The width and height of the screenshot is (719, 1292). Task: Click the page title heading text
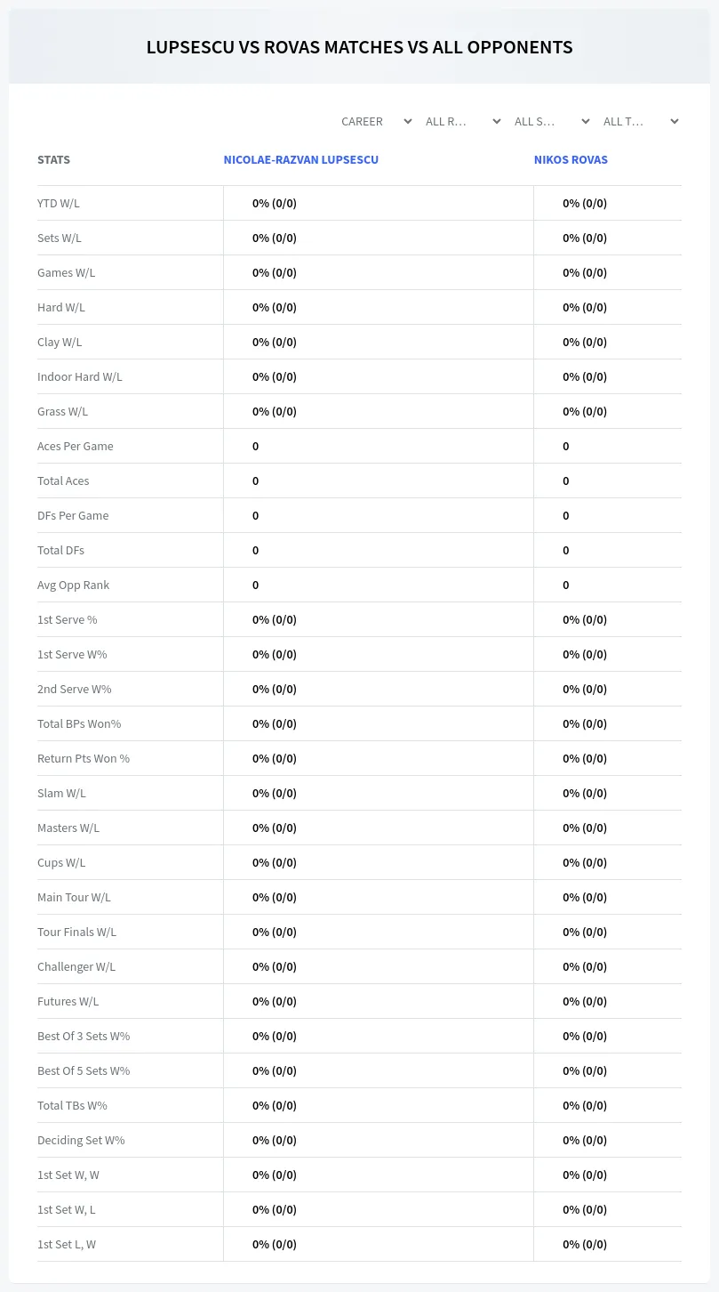pyautogui.click(x=359, y=47)
